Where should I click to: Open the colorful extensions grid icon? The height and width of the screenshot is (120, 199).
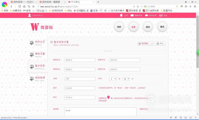tap(182, 6)
